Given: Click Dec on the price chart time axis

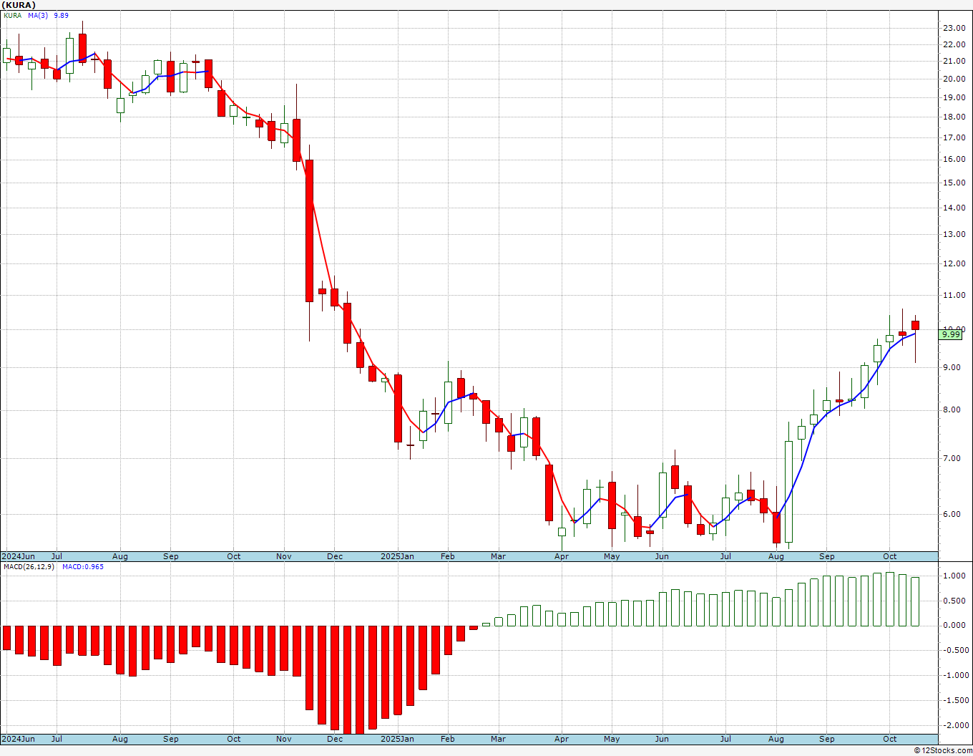Looking at the screenshot, I should (335, 556).
